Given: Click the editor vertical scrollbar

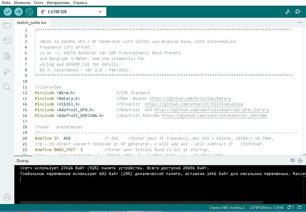Looking at the screenshot, I should [x=305, y=91].
